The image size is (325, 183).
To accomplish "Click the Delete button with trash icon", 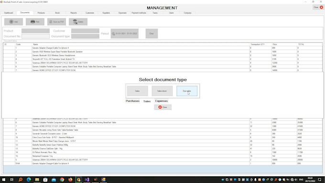I will (x=78, y=22).
